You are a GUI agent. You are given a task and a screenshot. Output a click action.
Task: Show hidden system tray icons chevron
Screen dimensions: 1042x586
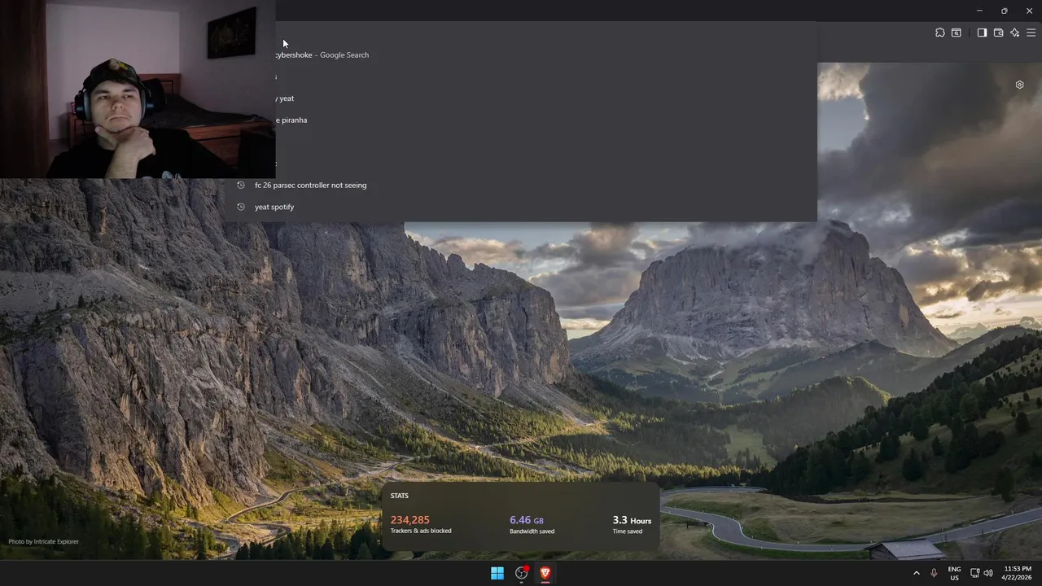(916, 573)
